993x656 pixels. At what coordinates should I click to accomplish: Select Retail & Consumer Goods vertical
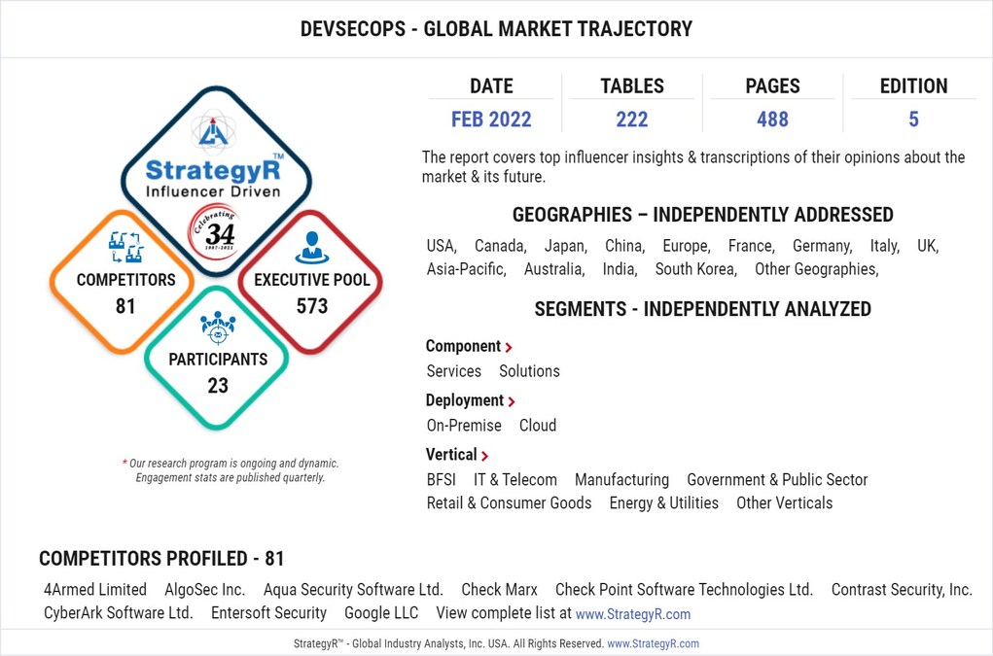(x=510, y=503)
